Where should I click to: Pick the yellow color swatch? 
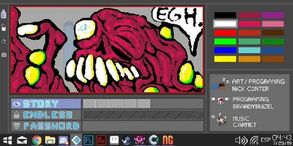pos(225,59)
